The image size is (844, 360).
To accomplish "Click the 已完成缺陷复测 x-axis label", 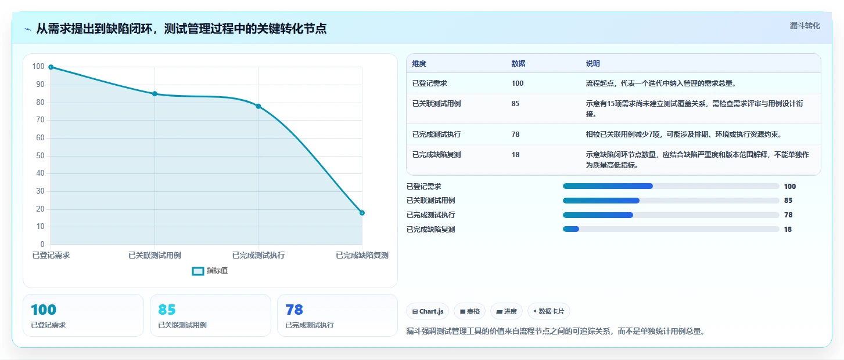I will [362, 255].
